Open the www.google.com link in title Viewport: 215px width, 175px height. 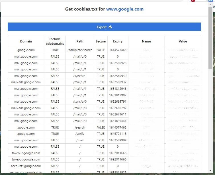[x=125, y=9]
